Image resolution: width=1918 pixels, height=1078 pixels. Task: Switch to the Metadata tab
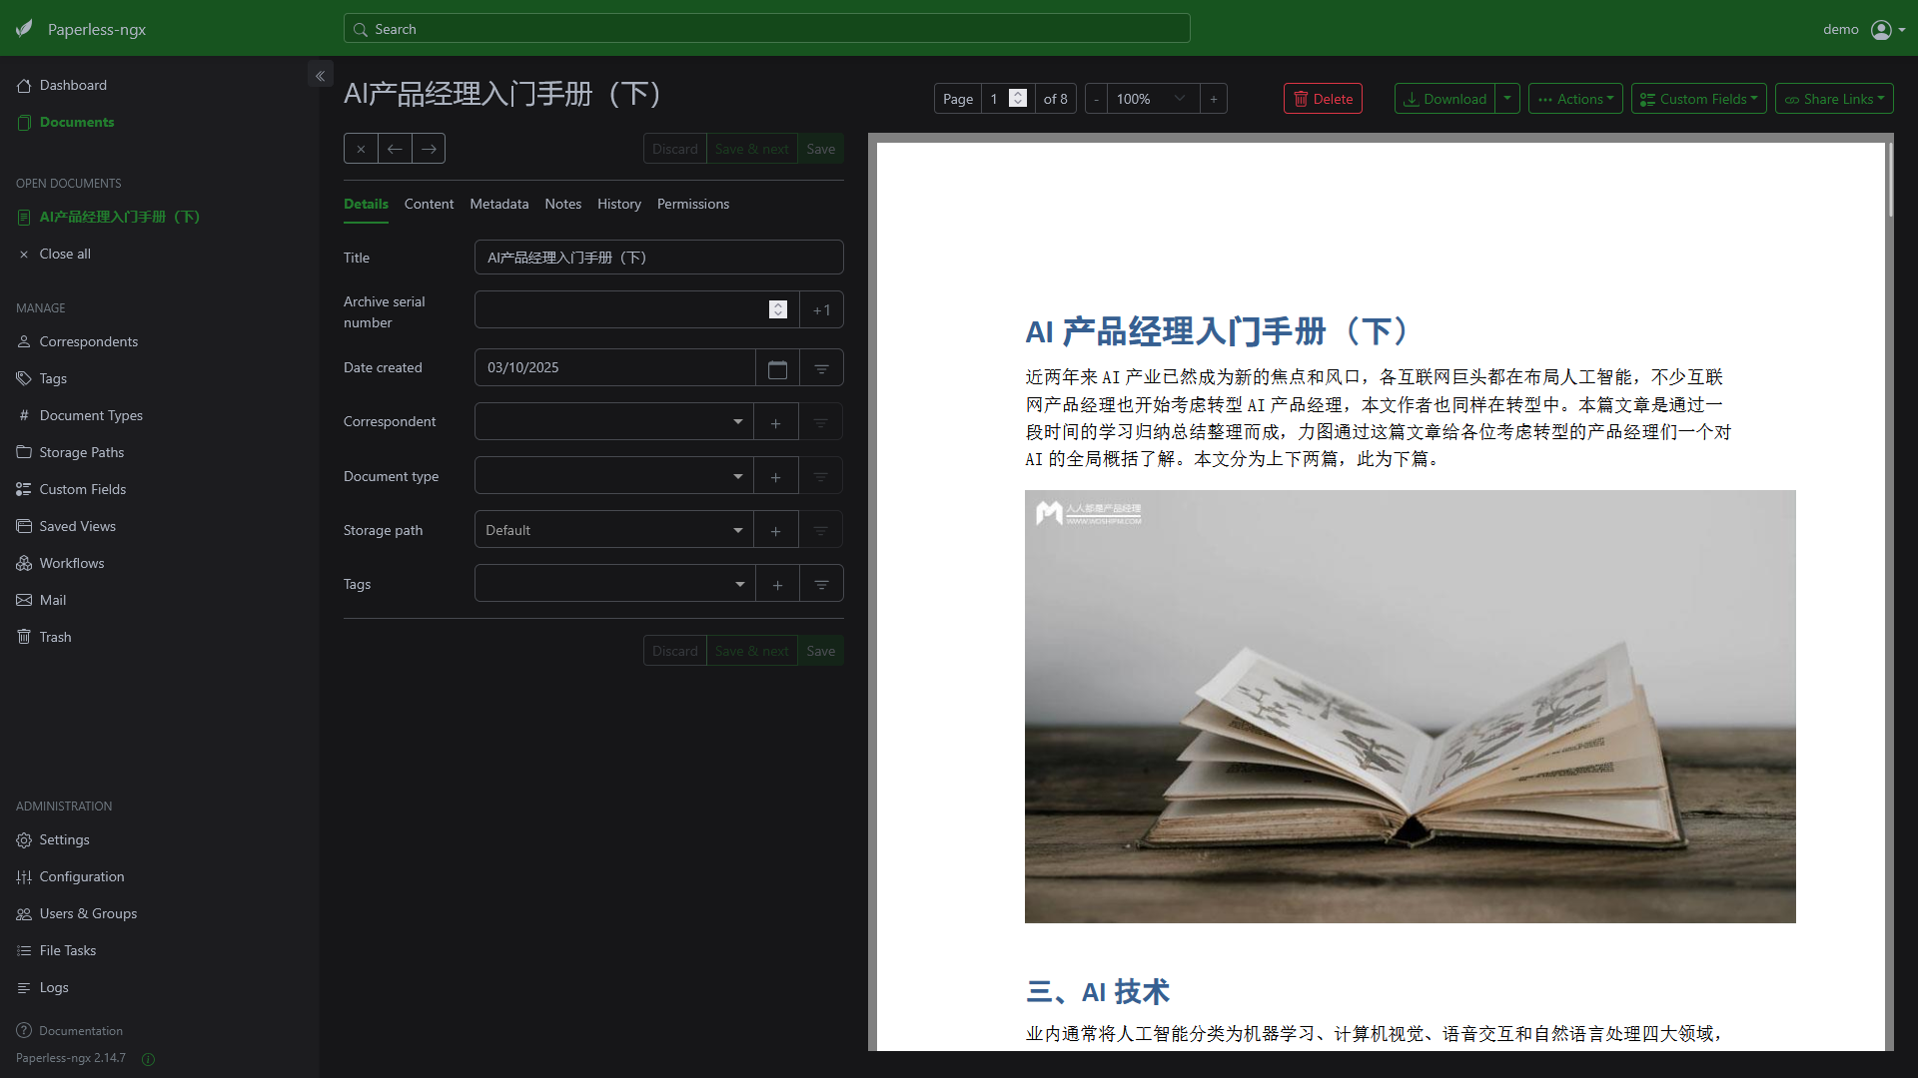499,204
